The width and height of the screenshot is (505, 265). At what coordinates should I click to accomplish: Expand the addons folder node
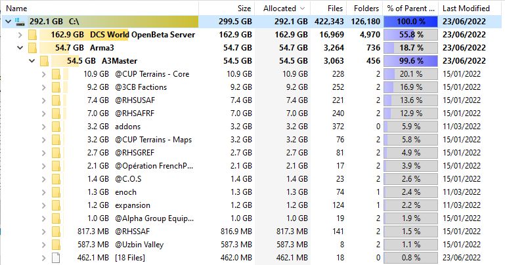(x=43, y=127)
